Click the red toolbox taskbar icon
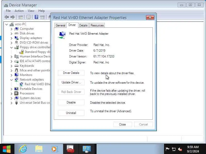The height and width of the screenshot is (154, 206). tap(70, 149)
